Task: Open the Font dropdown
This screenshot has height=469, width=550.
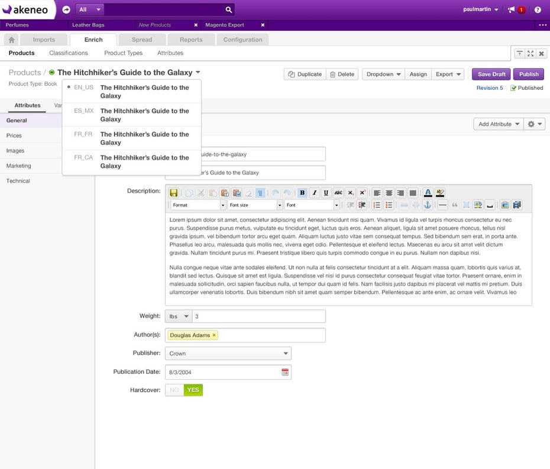Action: [312, 205]
